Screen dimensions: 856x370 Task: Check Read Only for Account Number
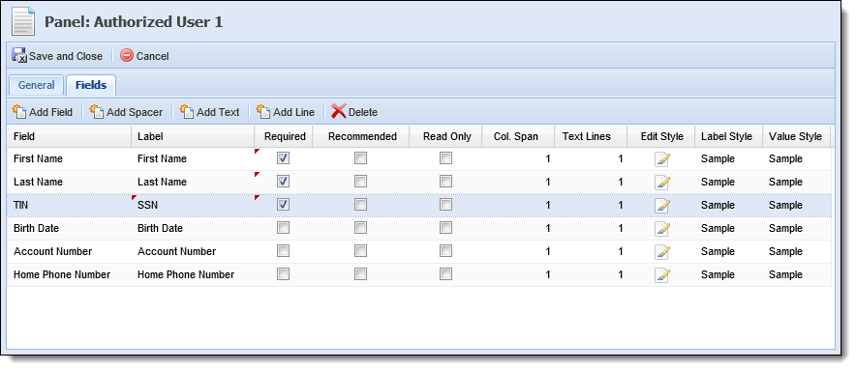pyautogui.click(x=446, y=250)
